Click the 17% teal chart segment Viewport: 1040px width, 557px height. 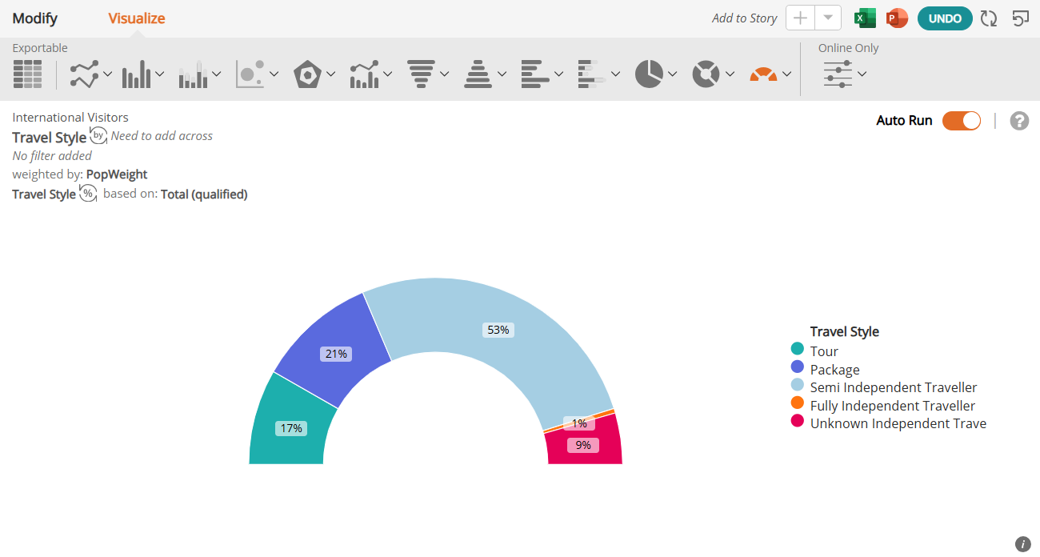coord(291,428)
